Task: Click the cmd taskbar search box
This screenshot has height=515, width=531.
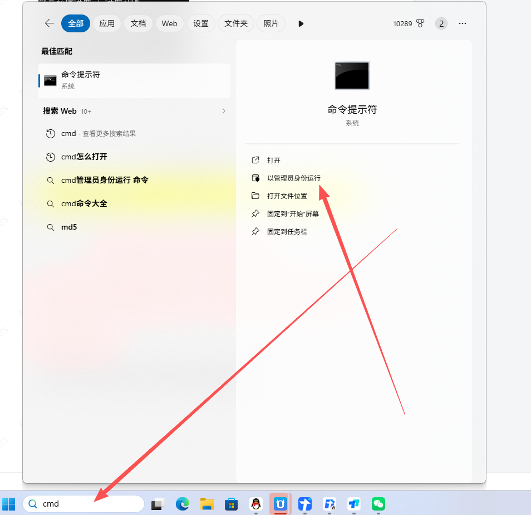Action: (x=83, y=504)
